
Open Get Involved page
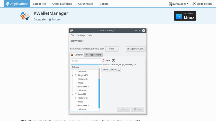pyautogui.click(x=86, y=4)
